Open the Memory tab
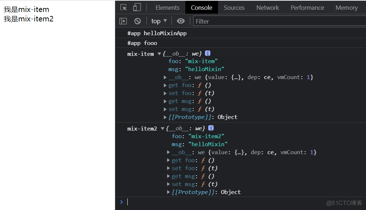Image resolution: width=366 pixels, height=210 pixels. [346, 8]
